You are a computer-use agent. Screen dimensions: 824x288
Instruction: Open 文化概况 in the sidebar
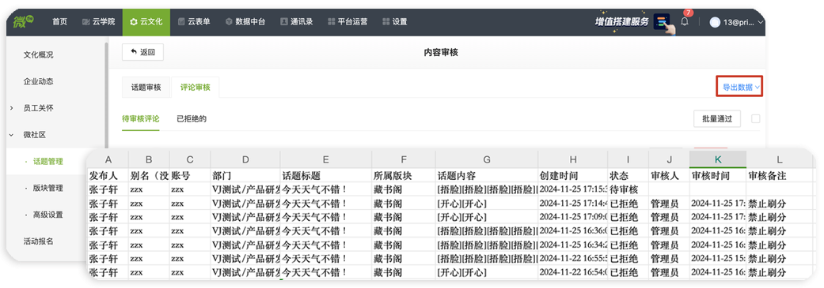(38, 54)
